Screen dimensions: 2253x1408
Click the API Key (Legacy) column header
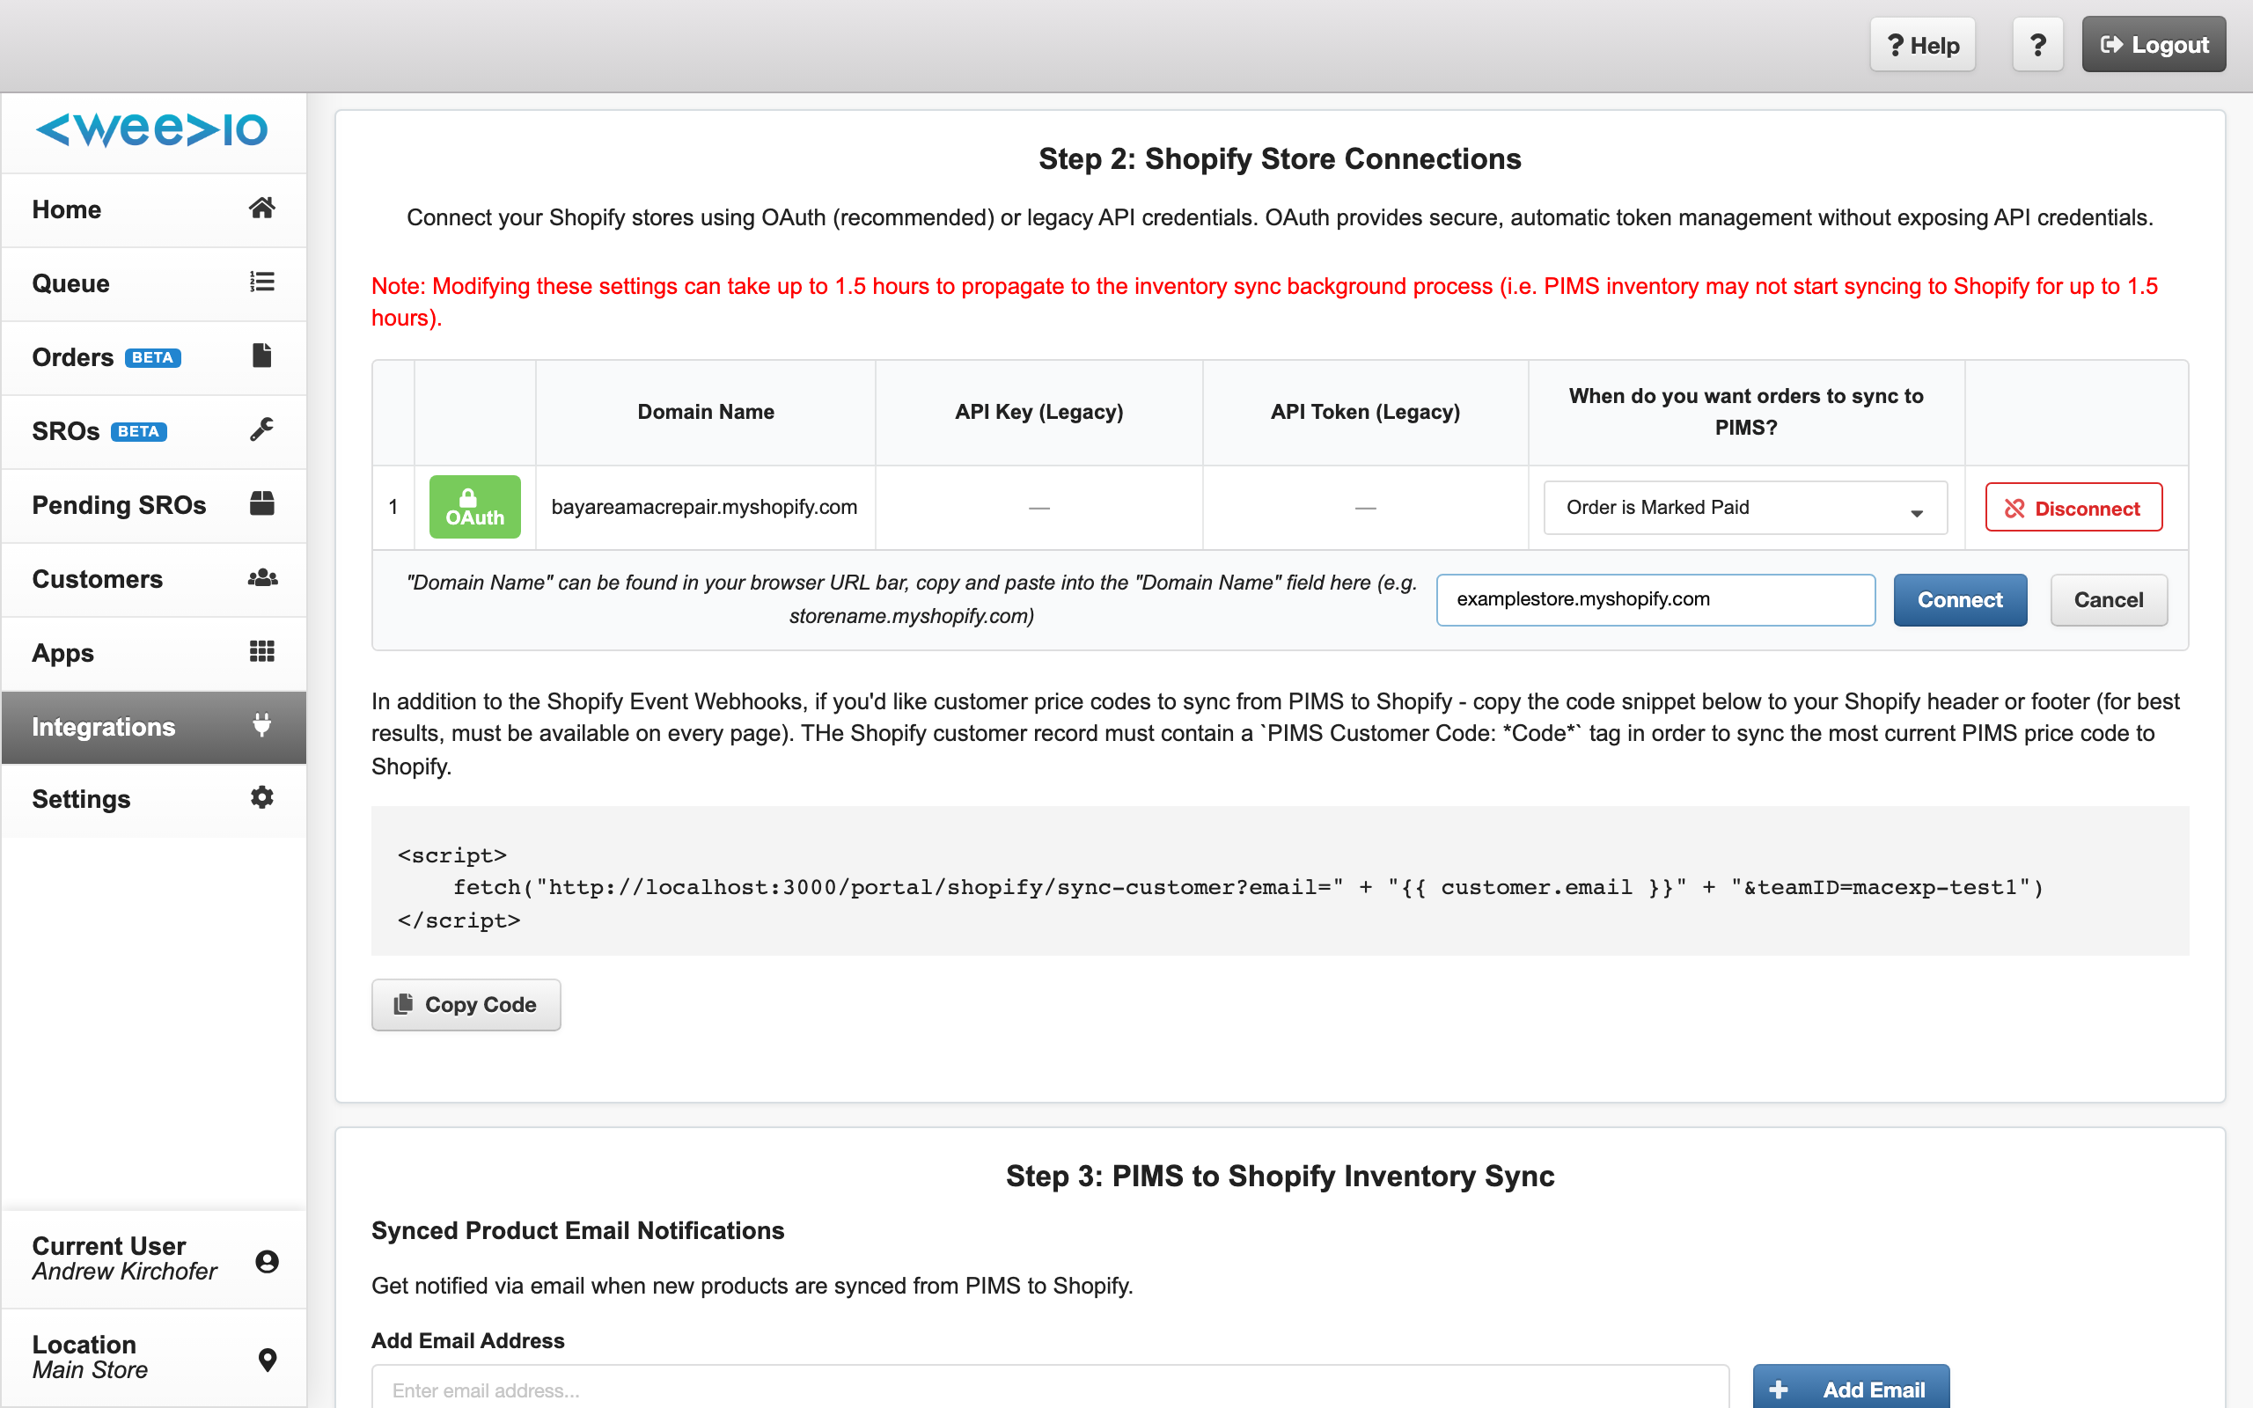click(1039, 412)
